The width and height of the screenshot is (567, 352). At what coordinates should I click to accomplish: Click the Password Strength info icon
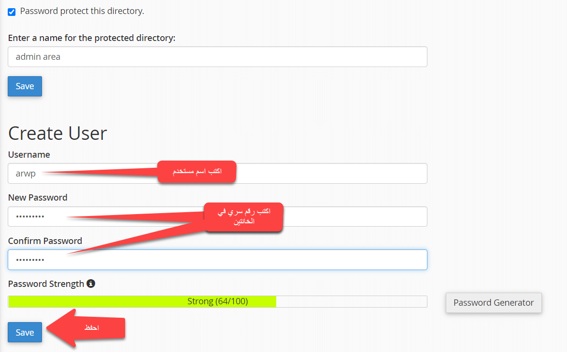click(x=91, y=284)
